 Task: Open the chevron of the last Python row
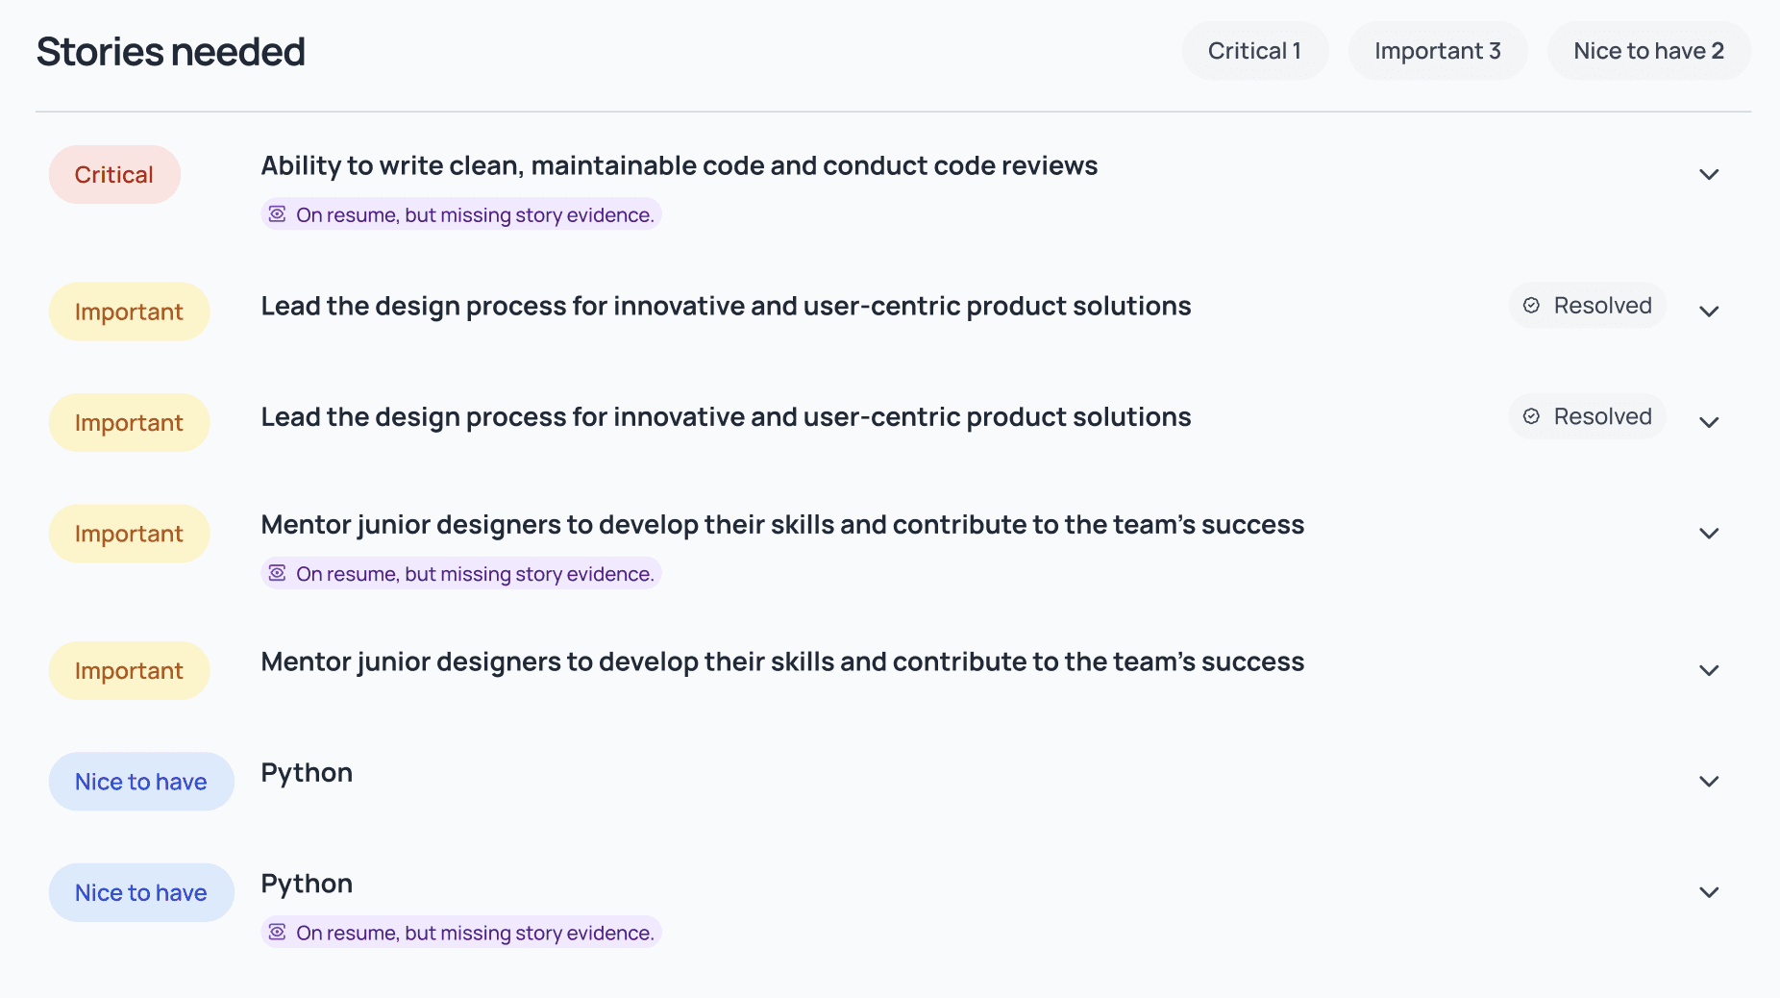[x=1708, y=893]
